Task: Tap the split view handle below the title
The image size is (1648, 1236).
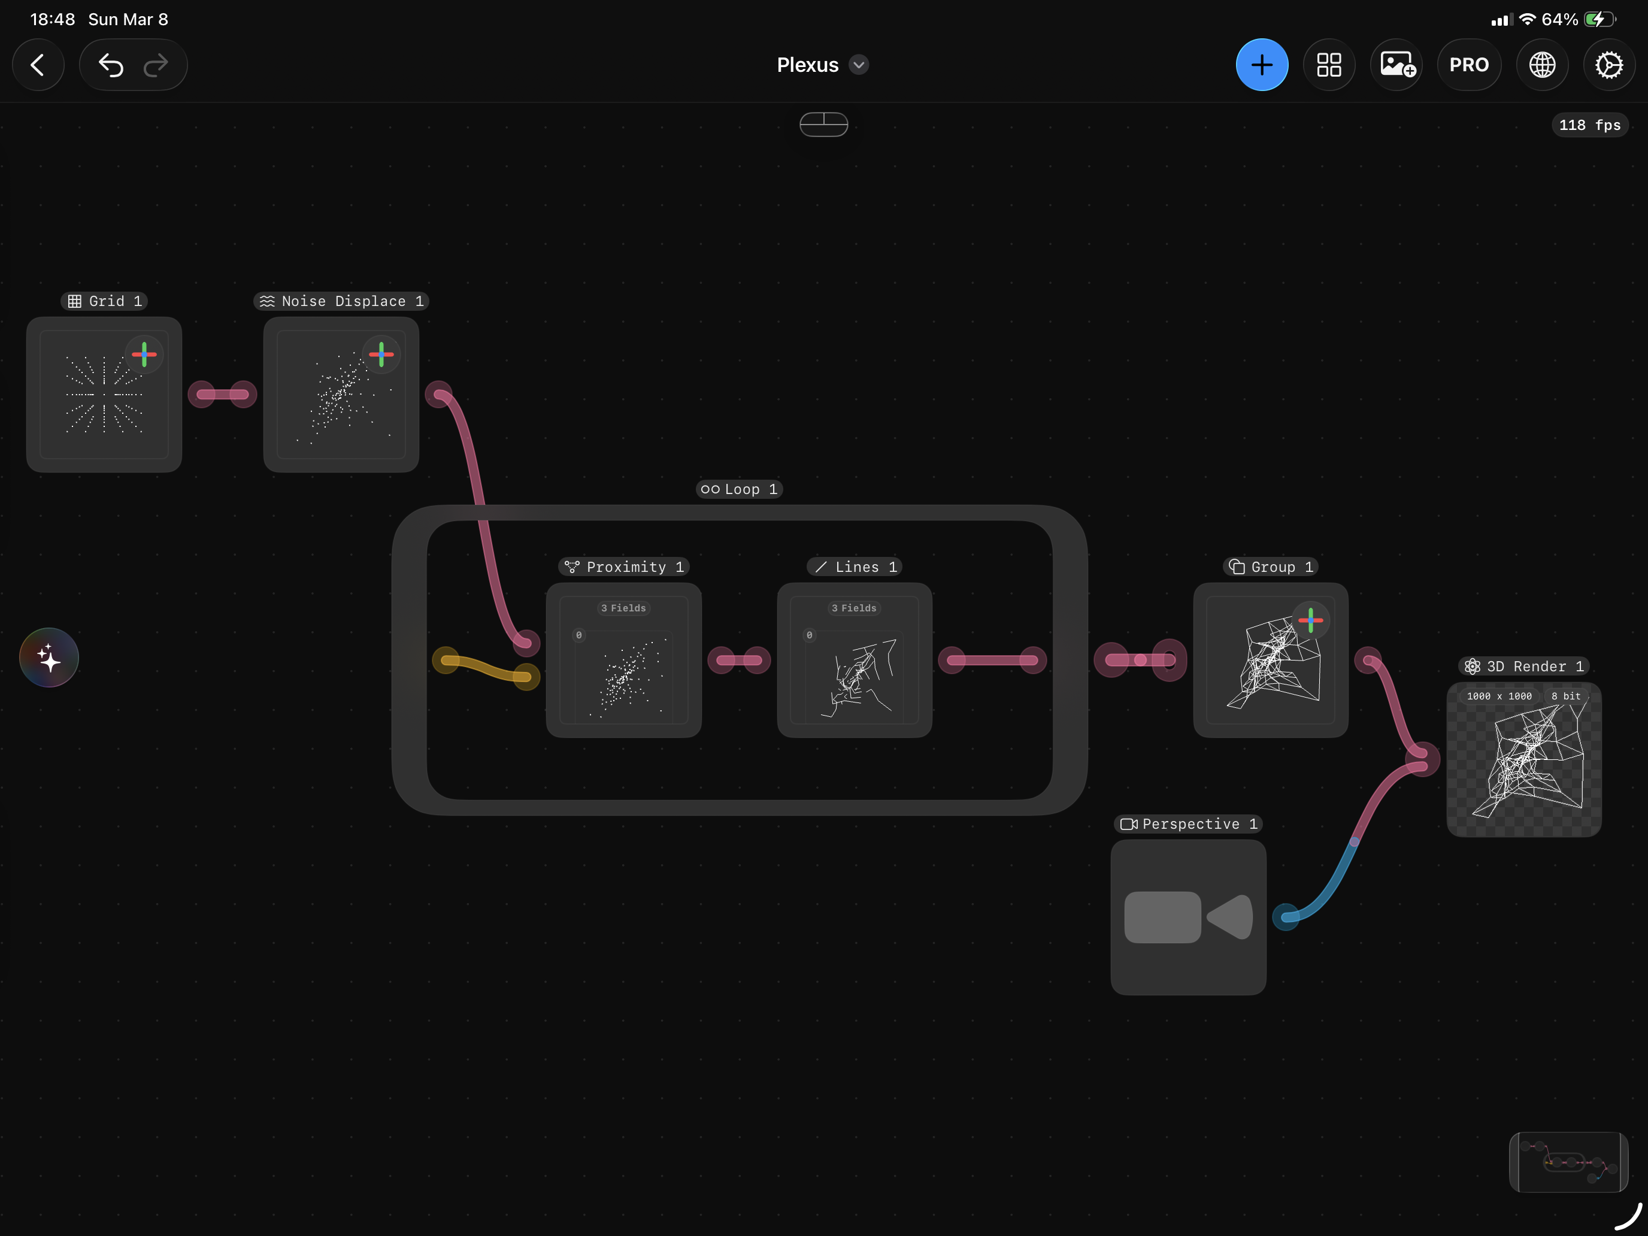Action: 823,124
